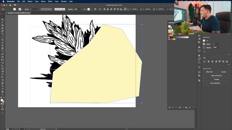Screen dimensions: 232x130
Task: Open the Illustrator menu
Action: [x=11, y=1]
